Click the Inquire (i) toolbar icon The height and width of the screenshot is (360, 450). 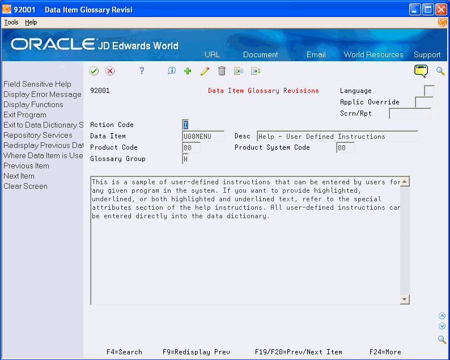click(x=172, y=71)
